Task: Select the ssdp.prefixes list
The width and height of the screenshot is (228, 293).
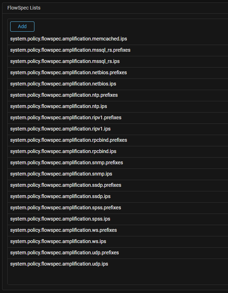Action: pyautogui.click(x=66, y=185)
